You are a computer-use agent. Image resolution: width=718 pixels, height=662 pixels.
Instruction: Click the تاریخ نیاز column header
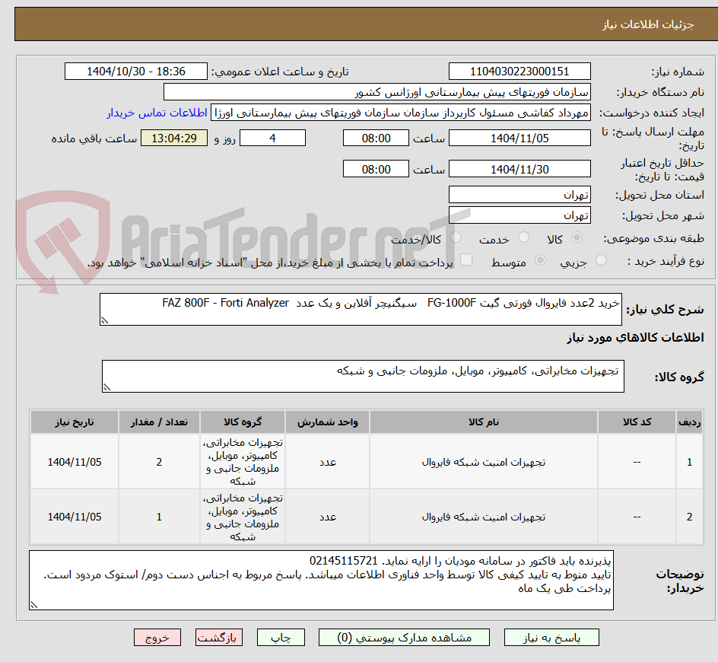[x=75, y=422]
